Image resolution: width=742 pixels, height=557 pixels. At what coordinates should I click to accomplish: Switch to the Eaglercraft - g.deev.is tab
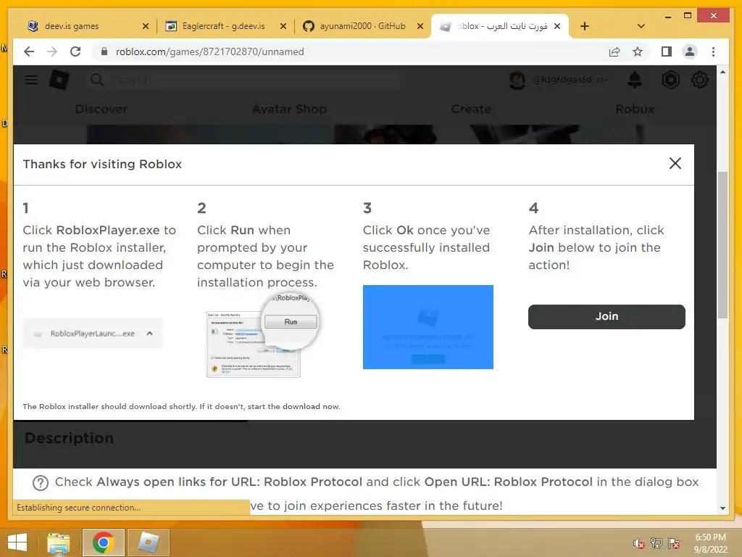222,26
